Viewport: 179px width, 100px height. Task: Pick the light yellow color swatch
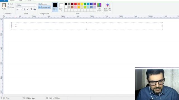[x=82, y=7]
